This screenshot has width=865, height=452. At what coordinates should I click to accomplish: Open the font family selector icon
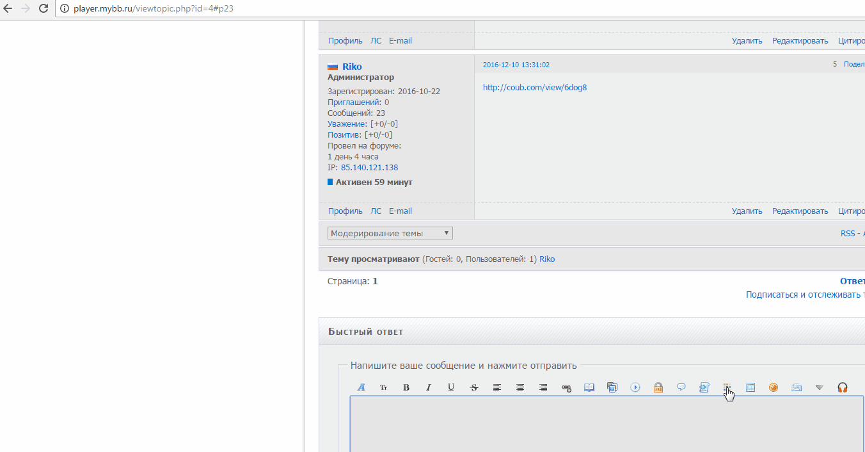[361, 387]
